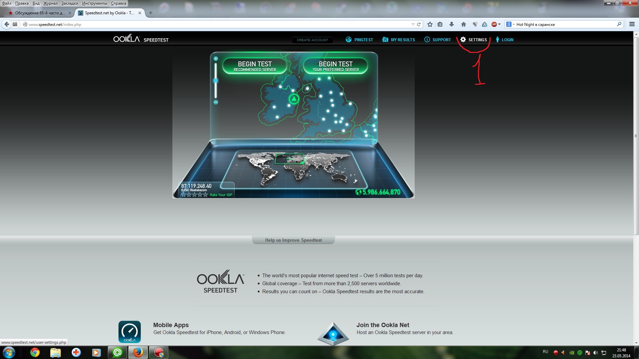Open the Файл menu

pyautogui.click(x=7, y=3)
